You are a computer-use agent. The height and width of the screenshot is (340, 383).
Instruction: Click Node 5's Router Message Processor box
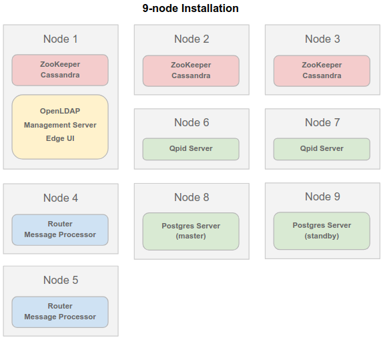[60, 312]
